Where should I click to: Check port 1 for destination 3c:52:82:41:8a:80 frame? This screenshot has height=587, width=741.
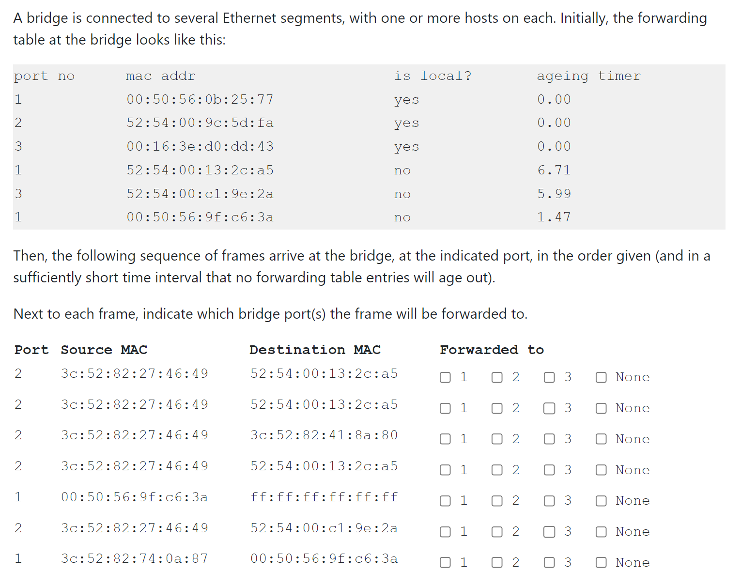coord(445,439)
